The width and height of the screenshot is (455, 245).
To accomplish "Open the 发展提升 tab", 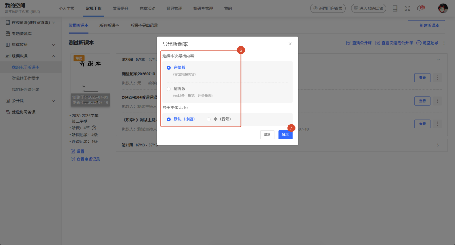I will pyautogui.click(x=120, y=8).
